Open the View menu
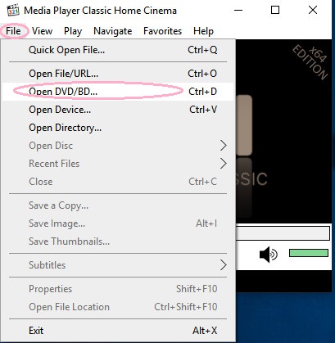This screenshot has height=343, width=335. pos(42,31)
